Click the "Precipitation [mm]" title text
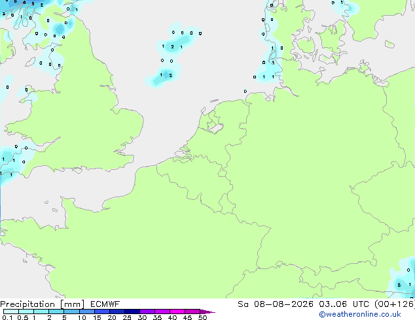 click(x=42, y=304)
